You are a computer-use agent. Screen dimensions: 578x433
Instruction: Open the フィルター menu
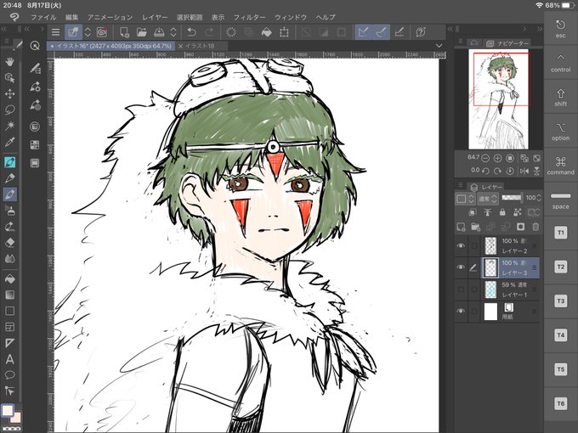pos(249,17)
